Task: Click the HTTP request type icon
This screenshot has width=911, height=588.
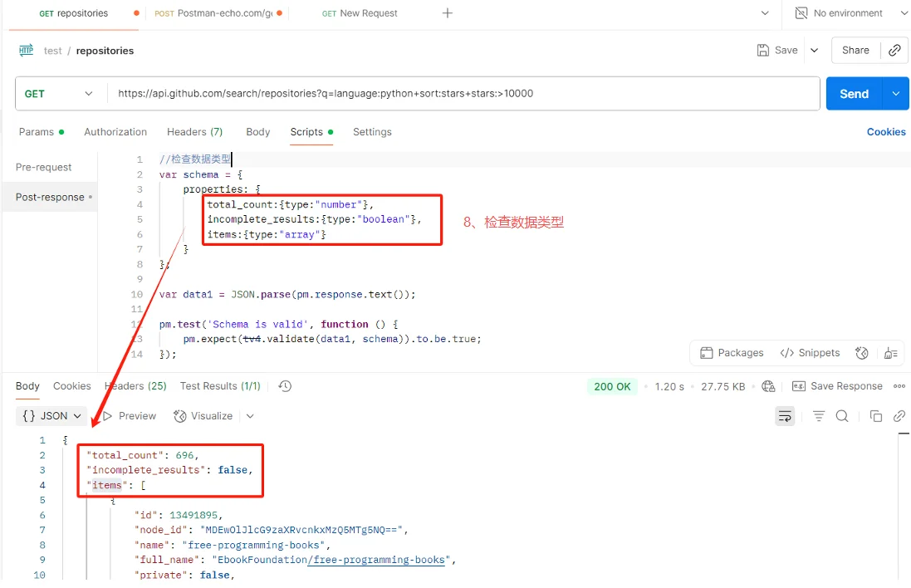Action: pyautogui.click(x=26, y=51)
